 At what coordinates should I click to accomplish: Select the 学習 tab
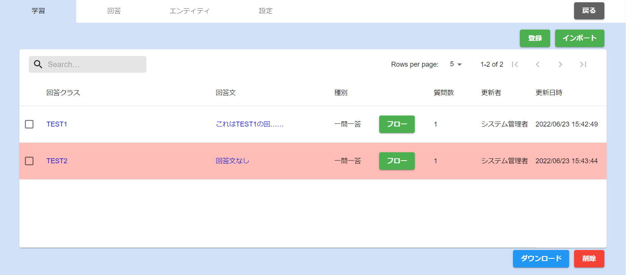tap(38, 11)
